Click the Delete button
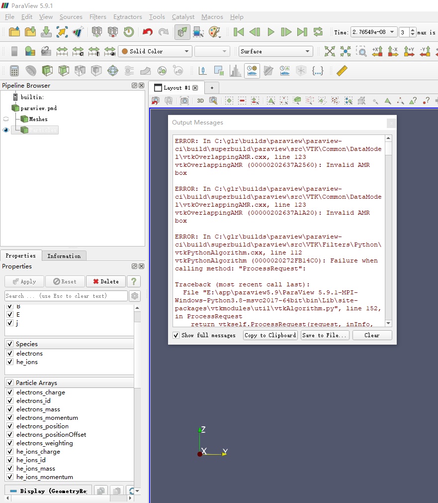Image resolution: width=438 pixels, height=503 pixels. coord(106,281)
